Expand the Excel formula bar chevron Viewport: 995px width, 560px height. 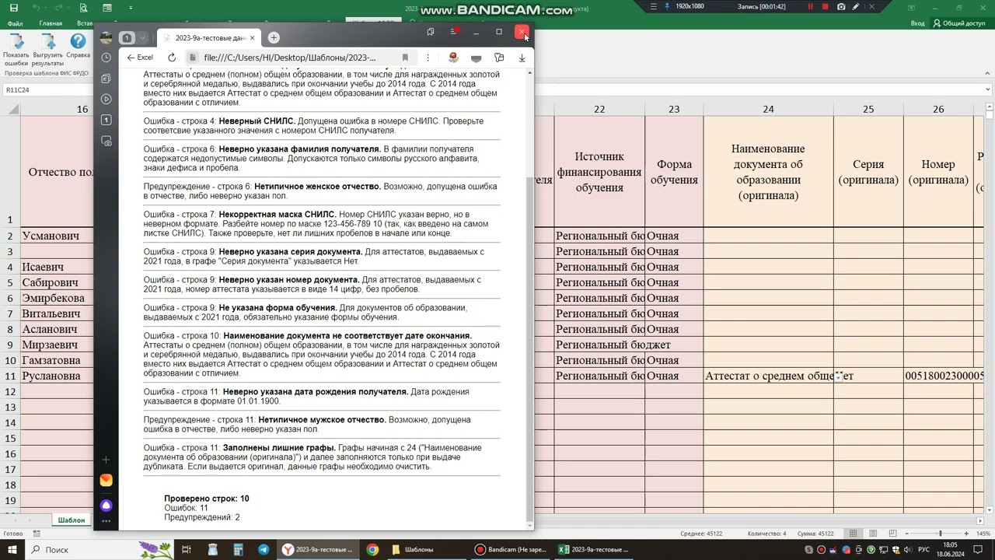click(987, 89)
